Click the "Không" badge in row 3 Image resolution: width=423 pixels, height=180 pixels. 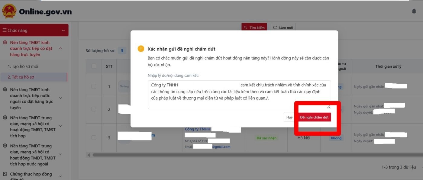(336, 138)
